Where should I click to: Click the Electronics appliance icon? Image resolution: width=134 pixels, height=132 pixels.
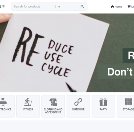pos(3,102)
